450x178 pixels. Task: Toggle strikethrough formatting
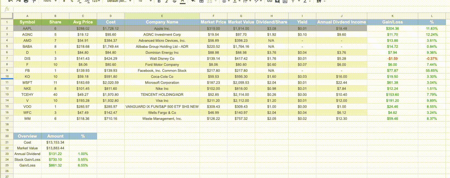point(174,1)
